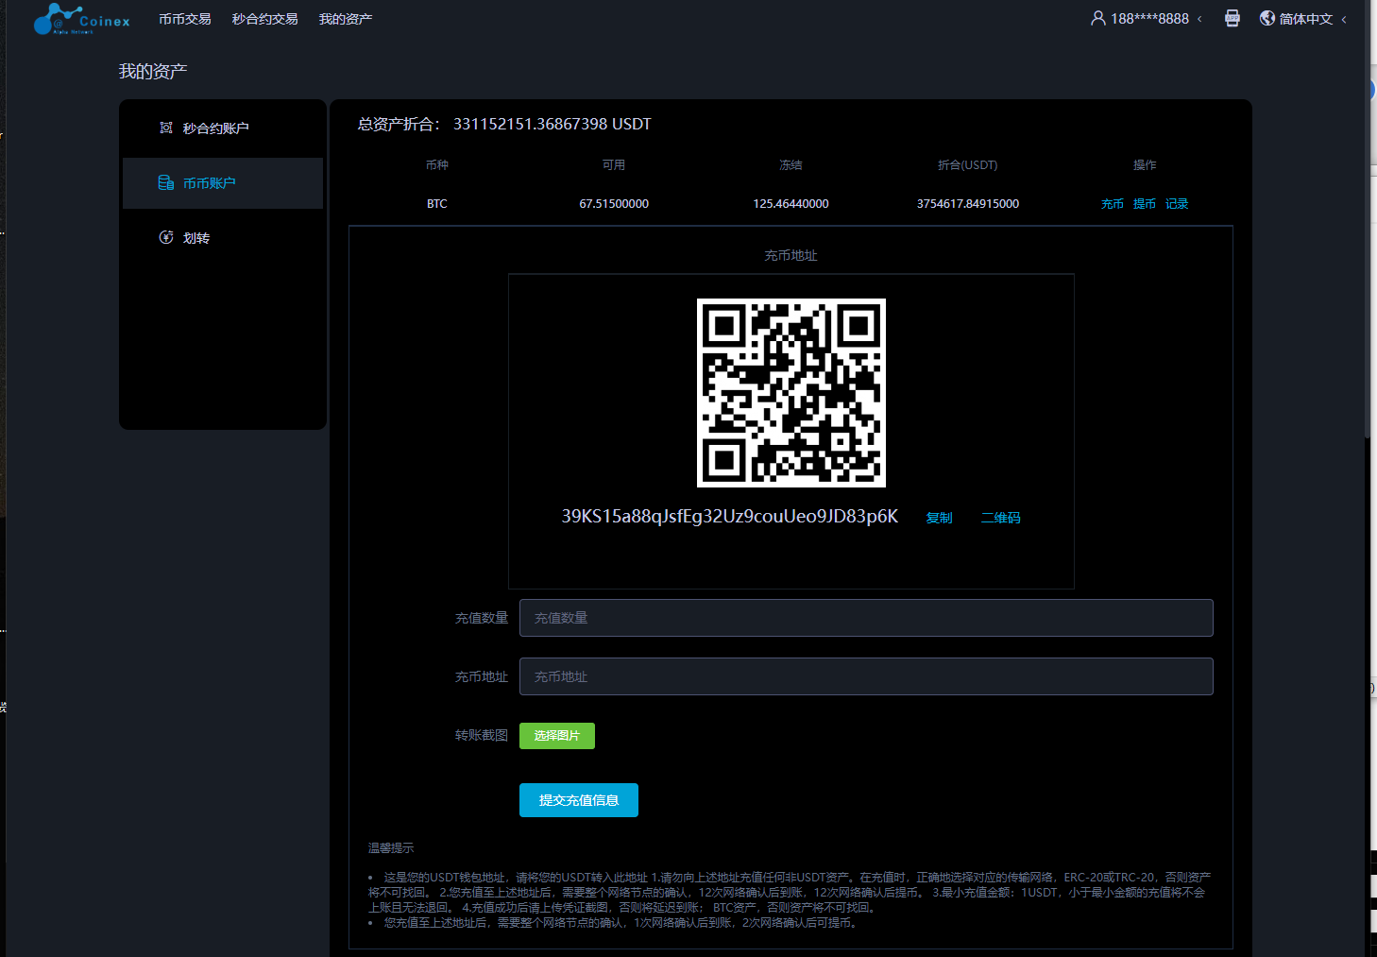Copy the address with 复制 link

[x=939, y=518]
